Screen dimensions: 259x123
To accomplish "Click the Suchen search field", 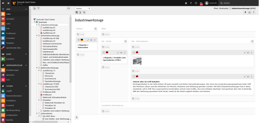I will [239, 3].
